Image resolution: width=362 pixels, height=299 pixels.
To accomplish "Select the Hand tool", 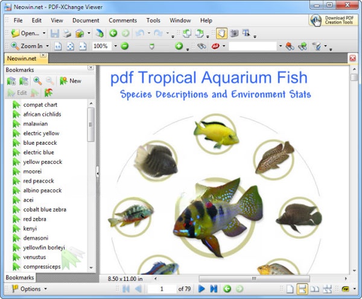I will click(x=221, y=33).
